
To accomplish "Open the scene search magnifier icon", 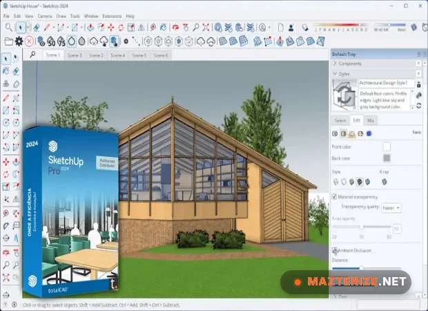I will pos(32,55).
